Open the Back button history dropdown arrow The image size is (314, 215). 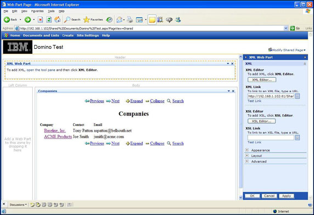20,20
